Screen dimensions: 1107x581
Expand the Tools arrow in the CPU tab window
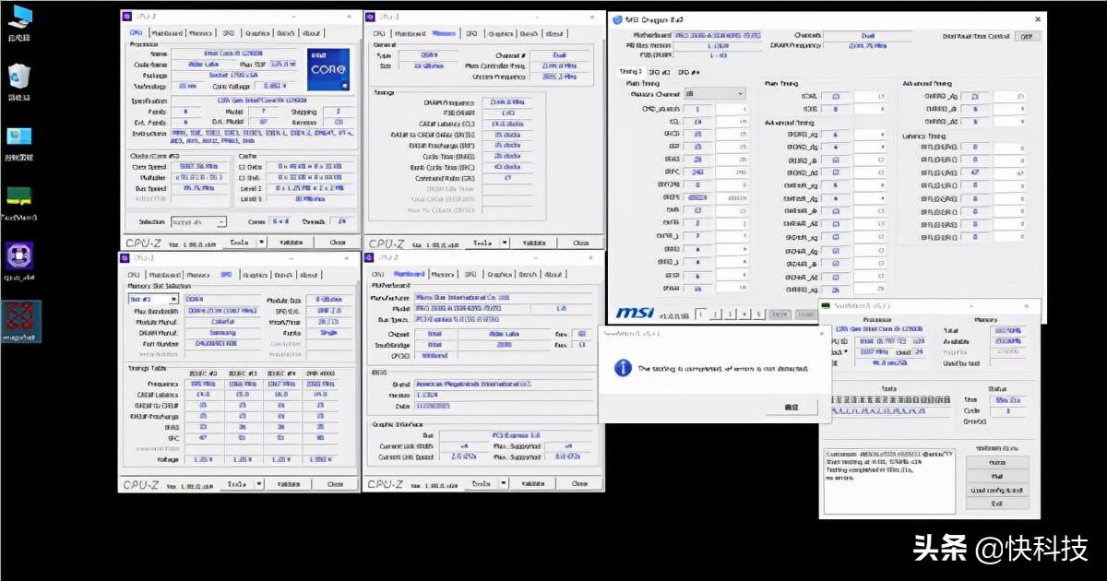(260, 243)
